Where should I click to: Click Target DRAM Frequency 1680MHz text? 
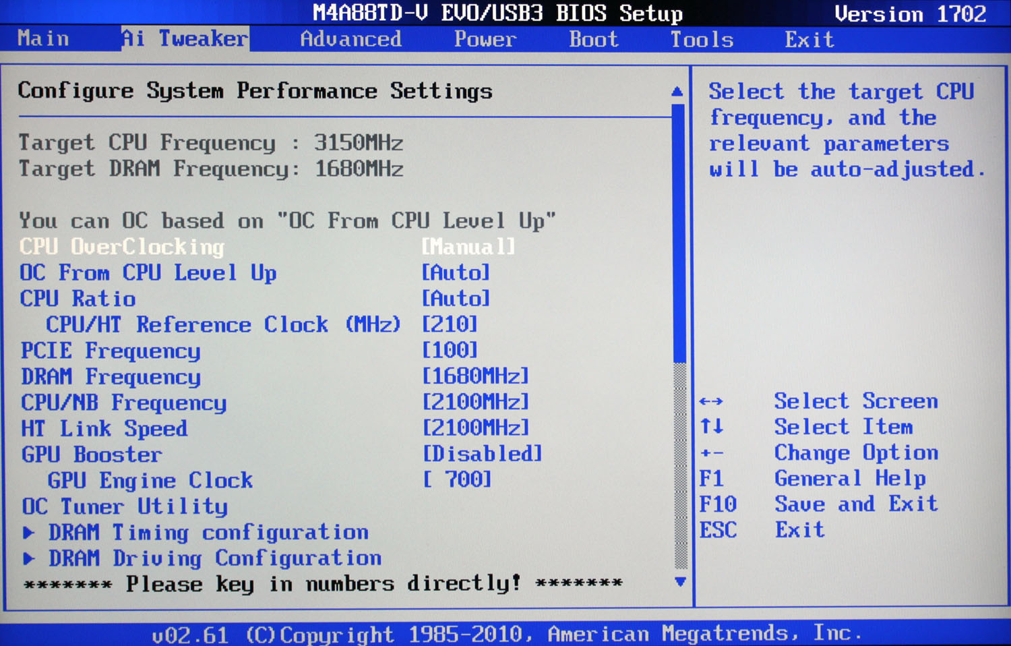pyautogui.click(x=211, y=169)
